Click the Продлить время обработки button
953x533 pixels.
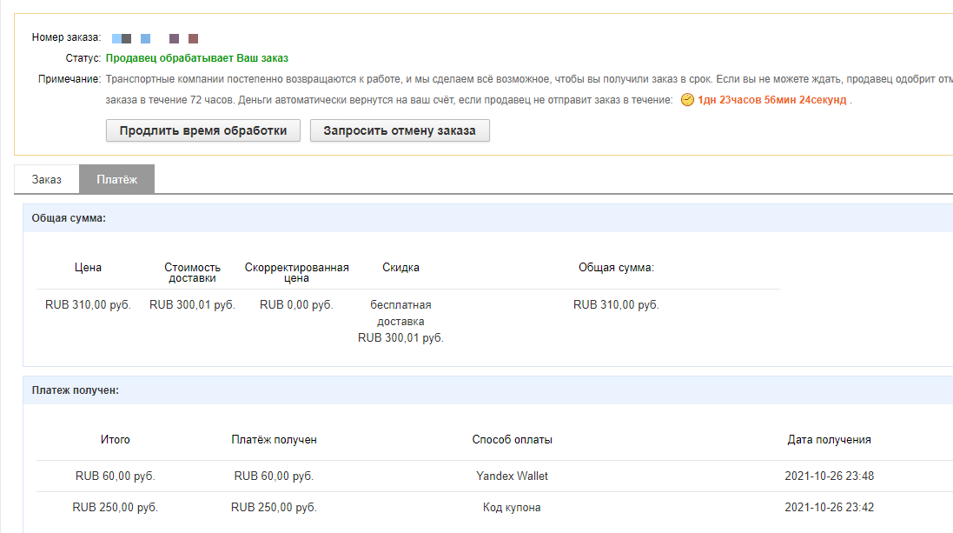[203, 130]
